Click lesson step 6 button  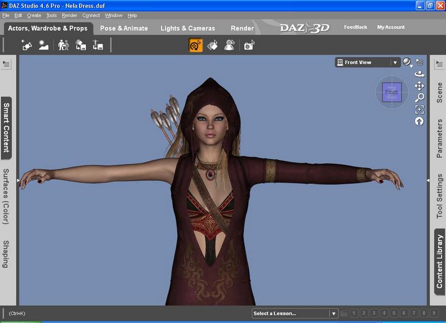tap(404, 313)
